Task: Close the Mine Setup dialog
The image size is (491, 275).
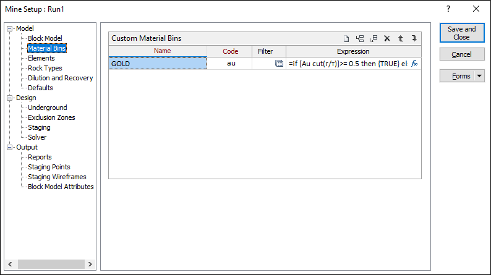Action: tap(476, 9)
